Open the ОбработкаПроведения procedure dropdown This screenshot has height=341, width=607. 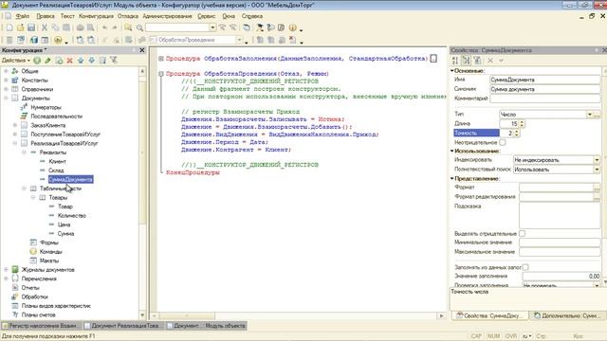click(239, 40)
